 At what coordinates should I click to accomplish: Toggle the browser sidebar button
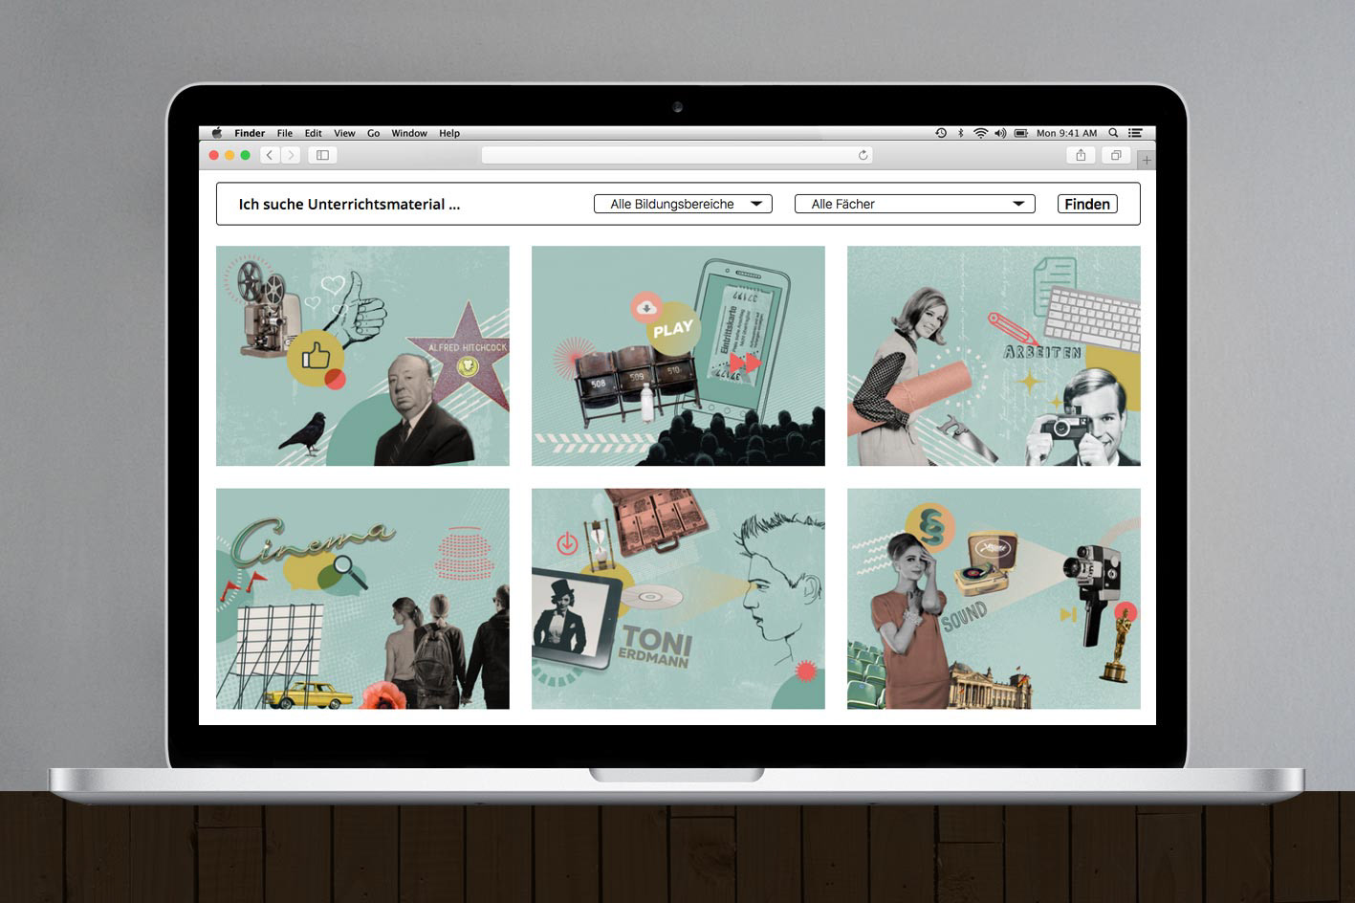(322, 155)
